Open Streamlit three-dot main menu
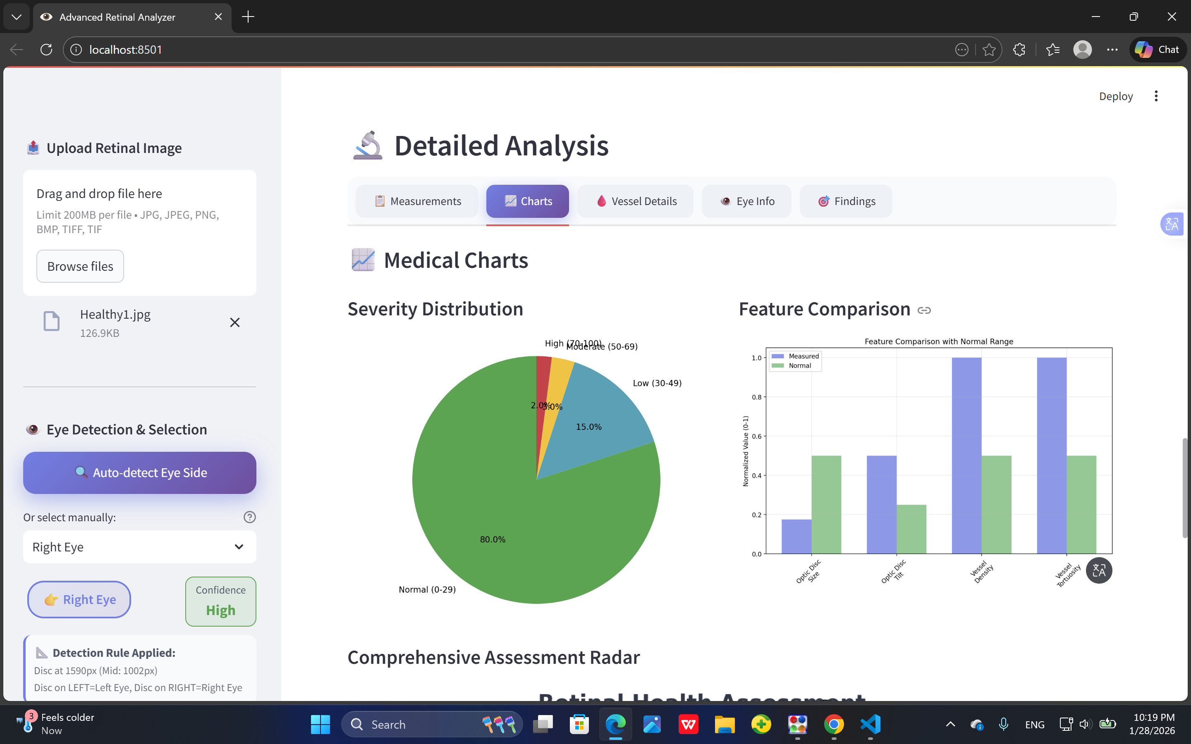 point(1156,96)
